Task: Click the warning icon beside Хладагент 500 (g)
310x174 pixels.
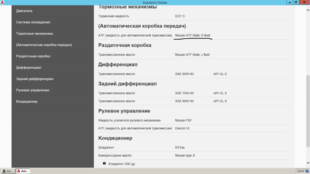Action: (104, 164)
